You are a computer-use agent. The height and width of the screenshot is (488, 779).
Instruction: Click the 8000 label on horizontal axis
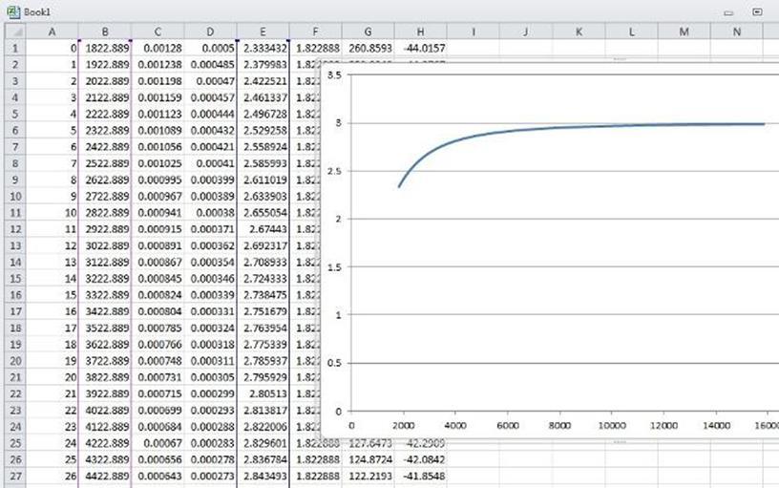point(558,426)
